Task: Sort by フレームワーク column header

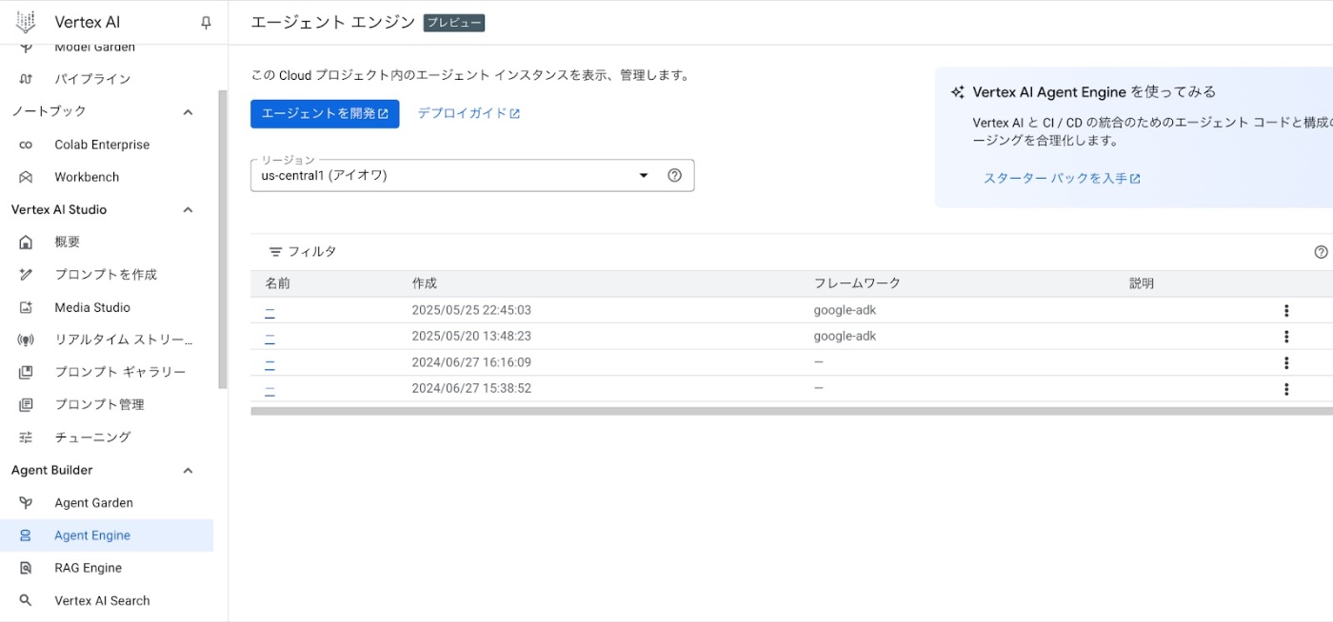Action: point(857,283)
